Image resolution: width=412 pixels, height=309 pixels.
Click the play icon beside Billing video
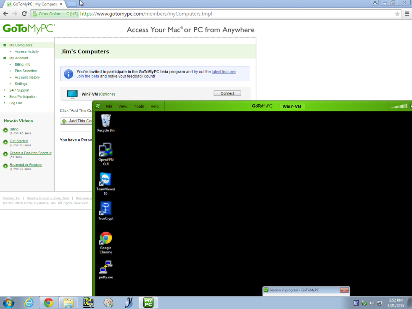5,130
